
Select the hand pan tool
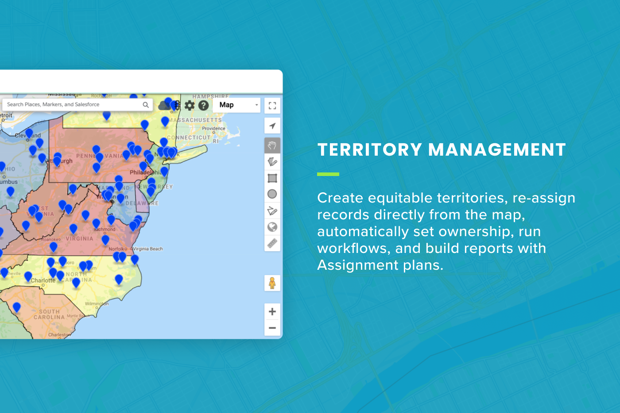tap(272, 145)
